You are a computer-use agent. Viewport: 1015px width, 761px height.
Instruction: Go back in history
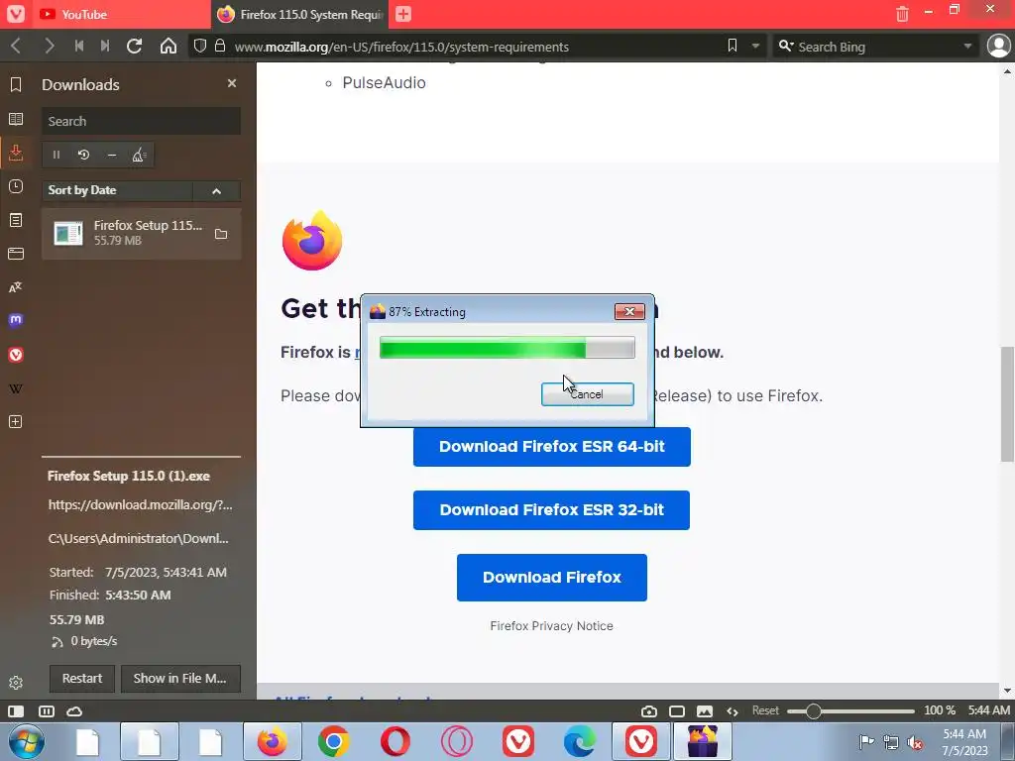click(16, 46)
